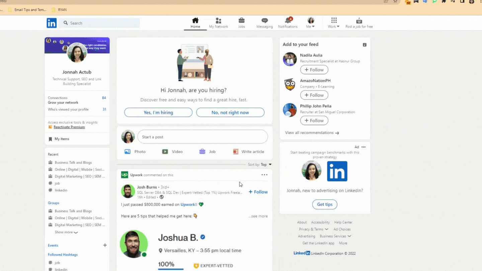482x271 pixels.
Task: Click the Video icon under Start a post
Action: (x=165, y=152)
